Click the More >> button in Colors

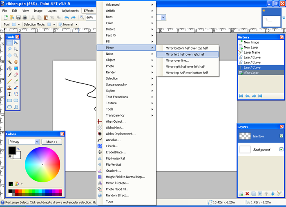point(52,142)
